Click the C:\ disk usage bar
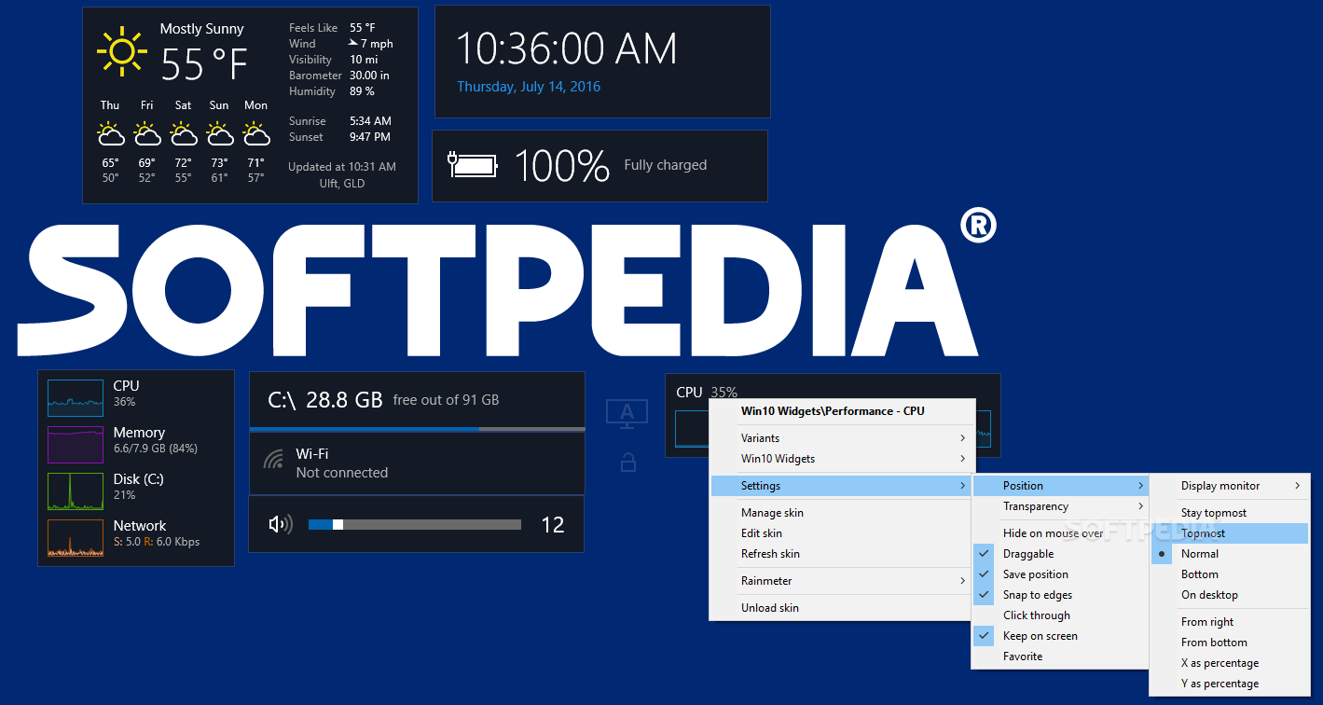This screenshot has width=1323, height=705. point(417,429)
